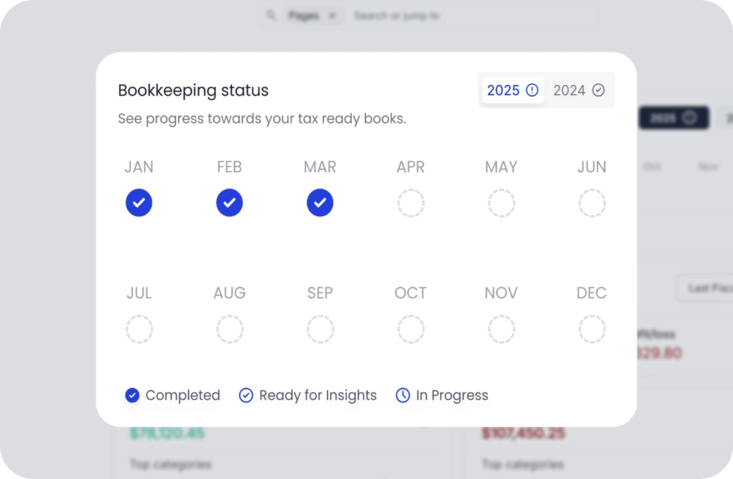Screen dimensions: 733x479
Task: Select the October status circle
Action: 411,329
